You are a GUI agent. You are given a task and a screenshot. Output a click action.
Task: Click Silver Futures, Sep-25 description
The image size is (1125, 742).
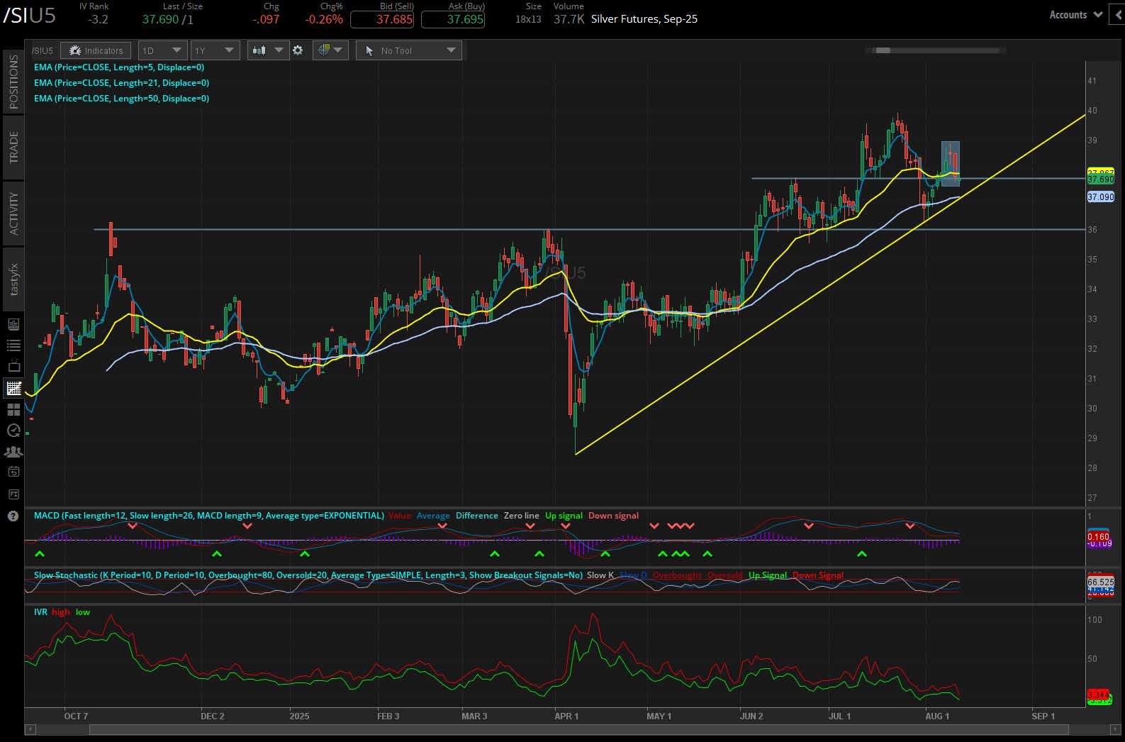pyautogui.click(x=644, y=19)
